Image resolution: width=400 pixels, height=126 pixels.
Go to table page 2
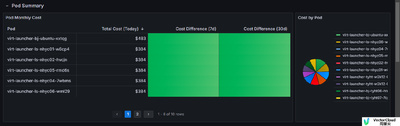click(x=137, y=114)
